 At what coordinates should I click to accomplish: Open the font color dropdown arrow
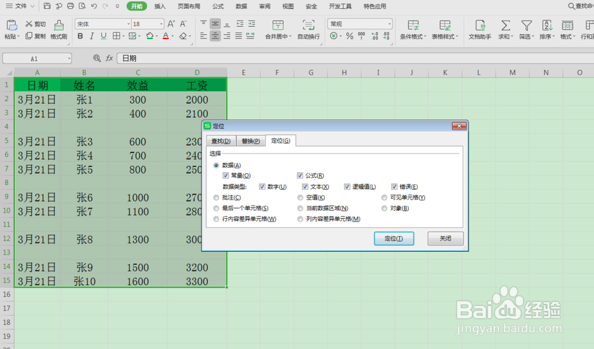pos(172,36)
